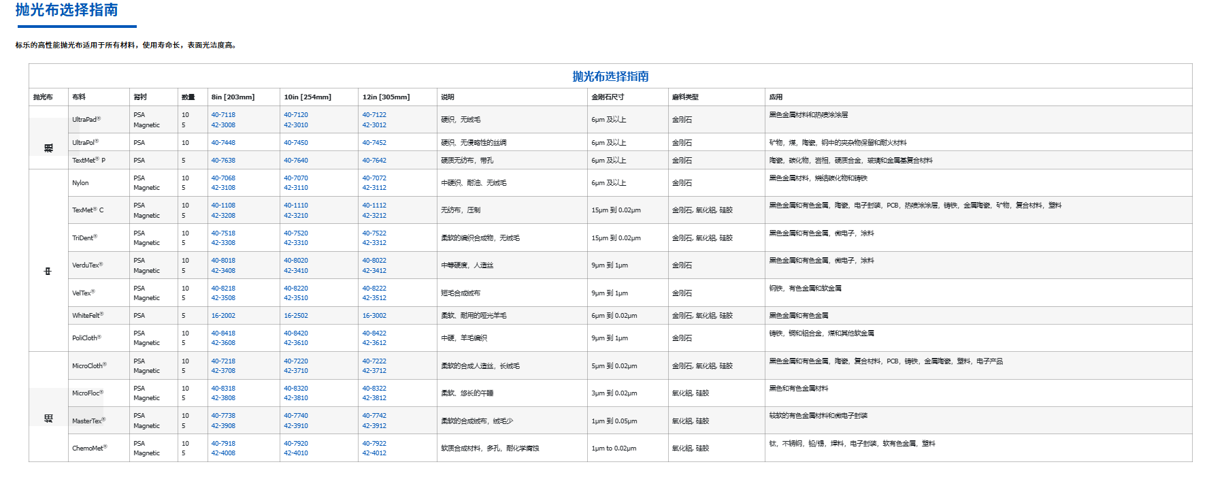This screenshot has height=490, width=1207.
Task: Click part number 40-7922
Action: 374,444
